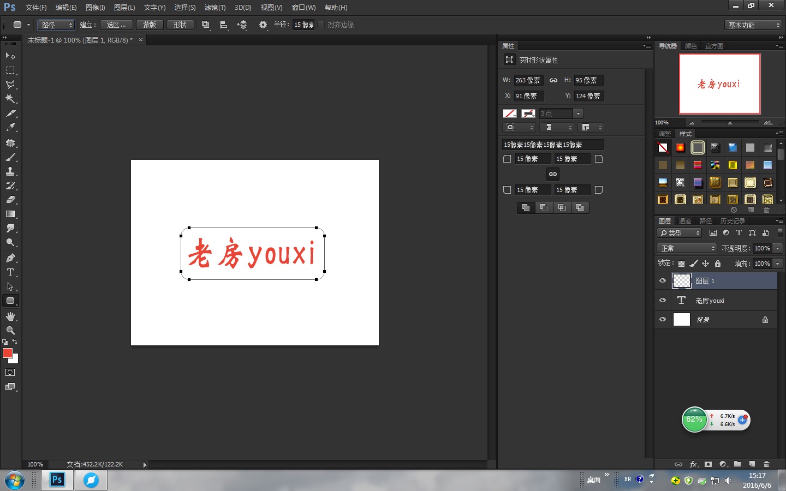Select the Hand tool
This screenshot has width=786, height=491.
click(10, 316)
